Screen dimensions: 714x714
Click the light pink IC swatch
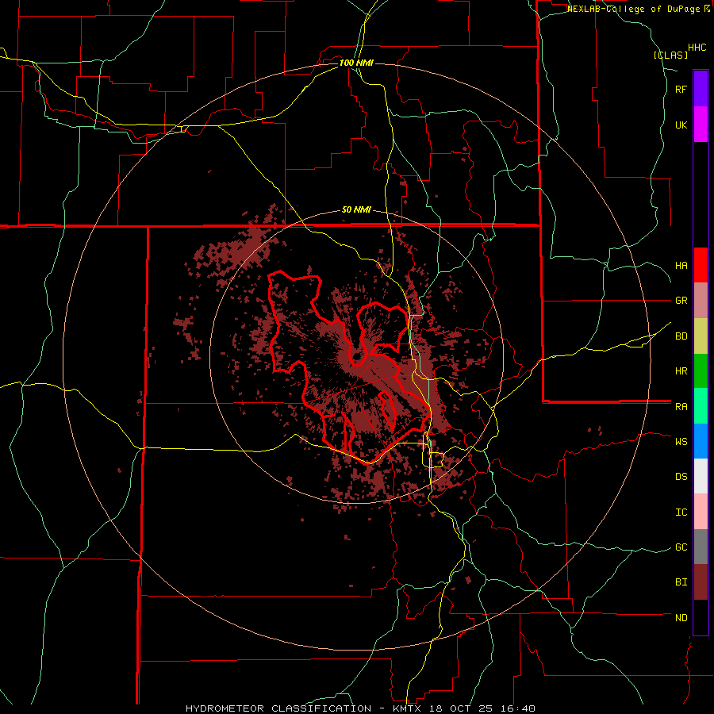(701, 512)
